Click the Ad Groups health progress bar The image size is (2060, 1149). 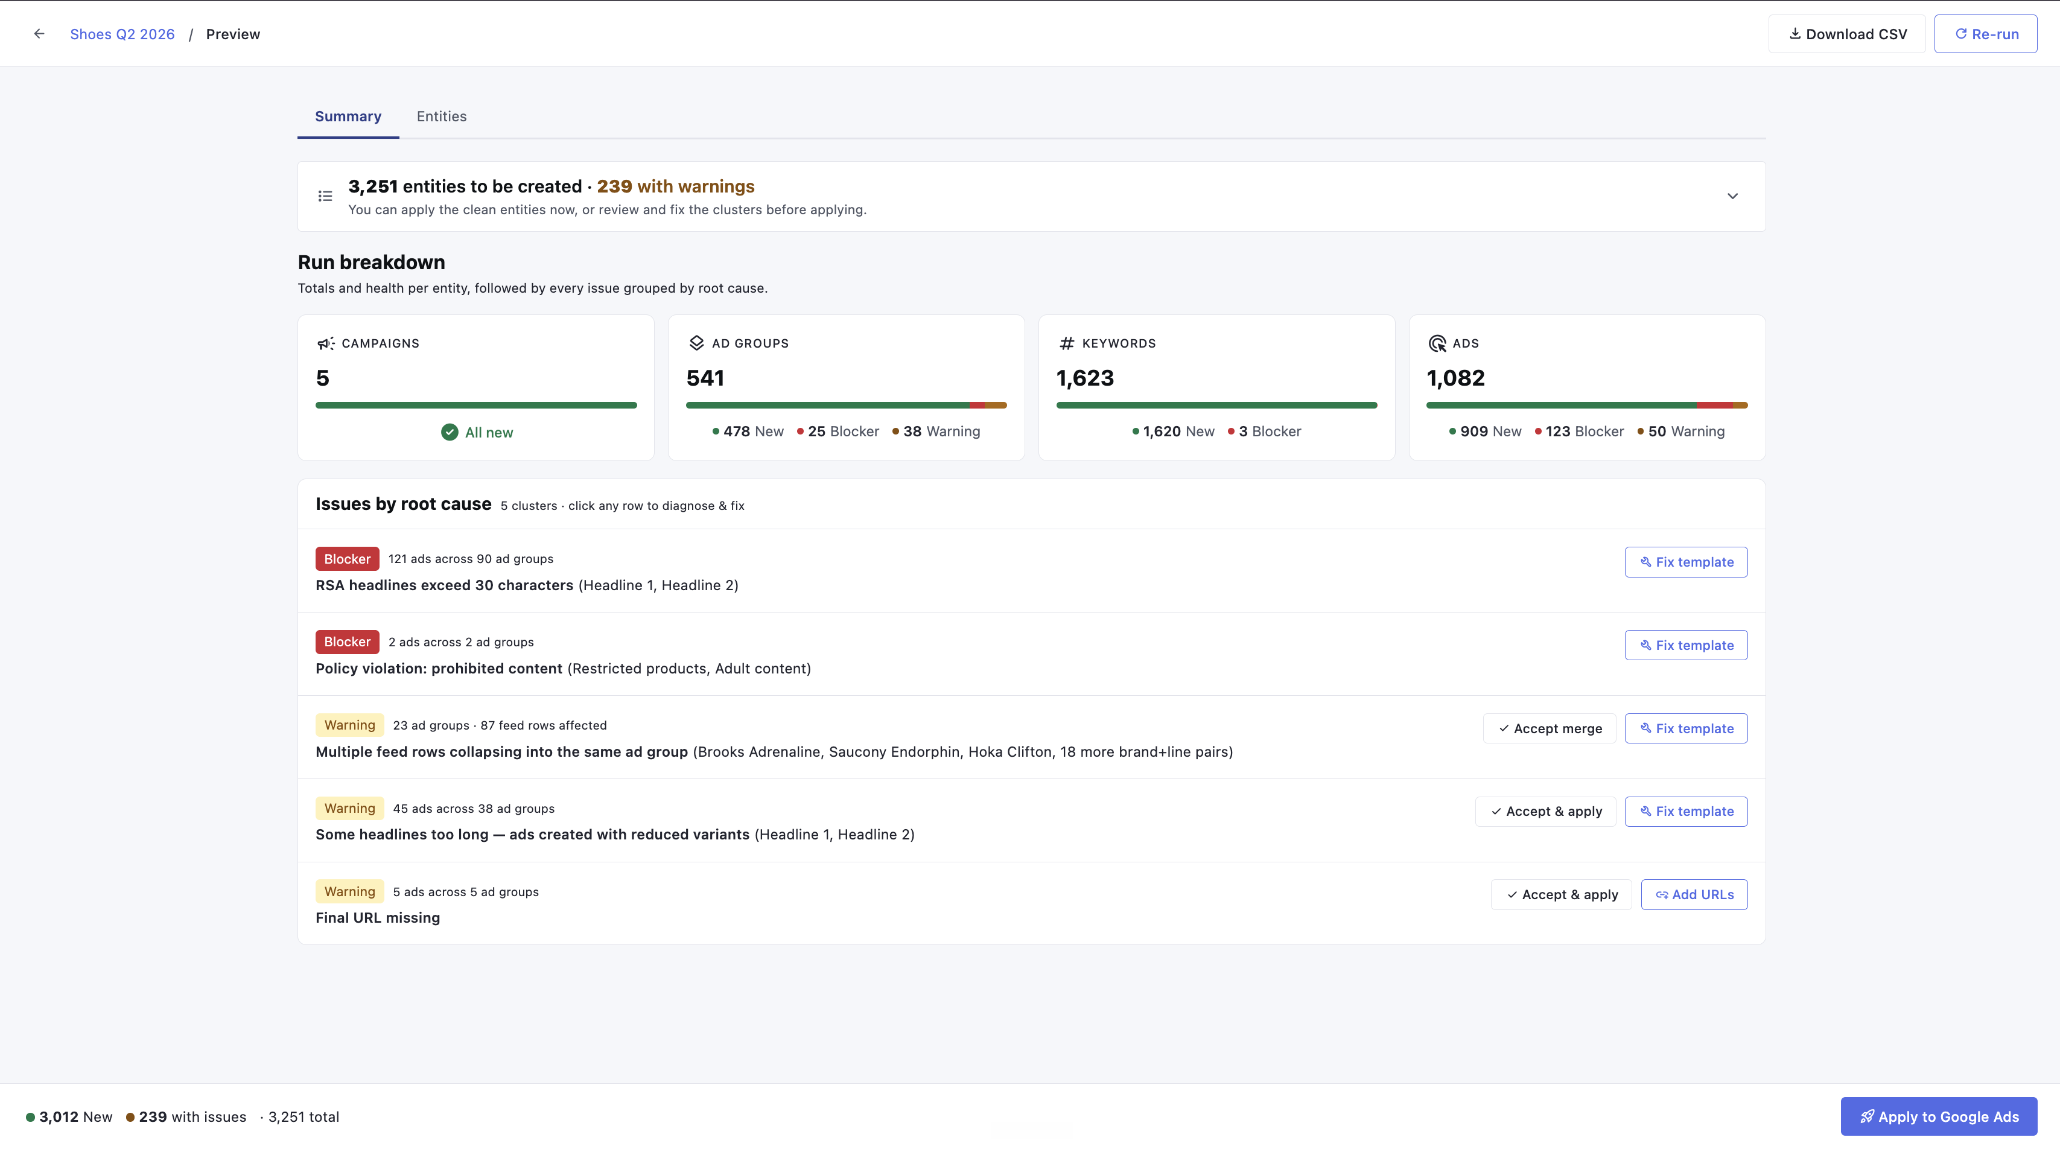846,406
